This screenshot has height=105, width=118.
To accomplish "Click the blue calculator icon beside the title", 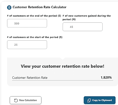I will [x=9, y=7].
